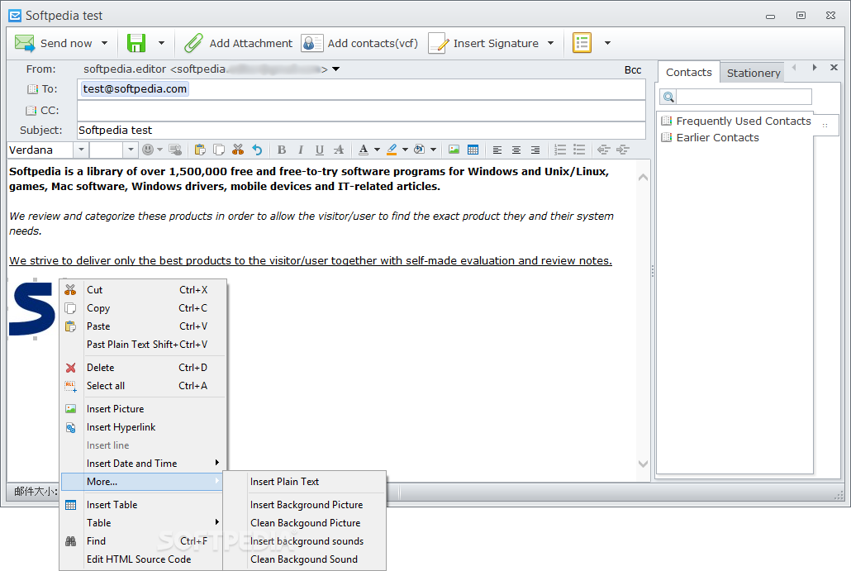The height and width of the screenshot is (571, 851).
Task: Choose Past Plain Text from context menu
Action: (143, 344)
